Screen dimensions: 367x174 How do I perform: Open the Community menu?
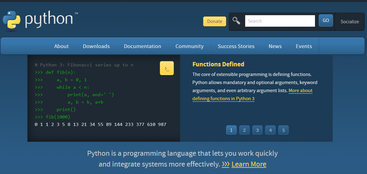click(189, 46)
